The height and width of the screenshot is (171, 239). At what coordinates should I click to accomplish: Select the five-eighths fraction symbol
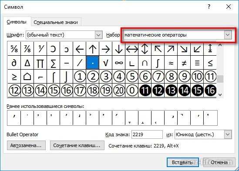[14, 49]
